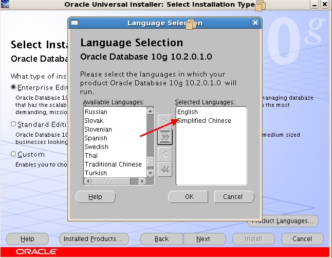This screenshot has width=332, height=258.
Task: Click the vertical scrollbar thumb of Available Languages
Action: 150,162
